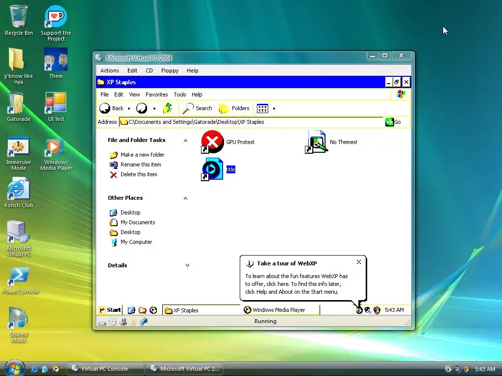
Task: Go Back in XP Staples explorer
Action: 111,108
